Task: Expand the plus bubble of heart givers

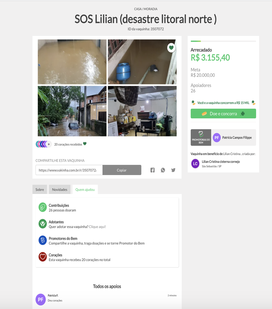Action: tap(49, 144)
